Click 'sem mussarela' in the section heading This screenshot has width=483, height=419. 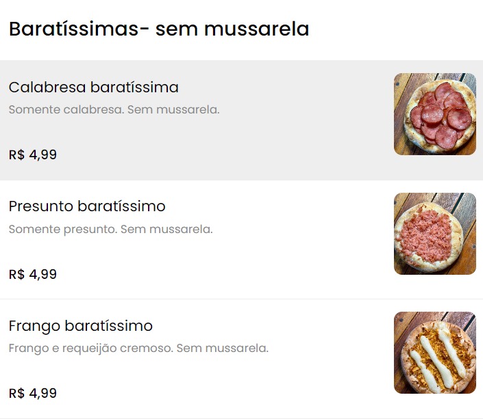click(x=232, y=29)
